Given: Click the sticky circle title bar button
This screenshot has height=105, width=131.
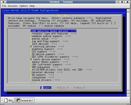Looking at the screenshot, I should 118,2.
